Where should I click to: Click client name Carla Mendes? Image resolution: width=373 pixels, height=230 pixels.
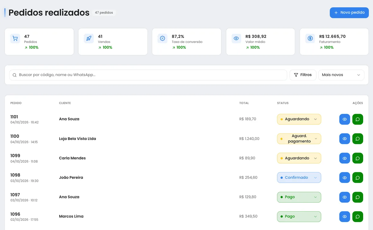(x=72, y=158)
